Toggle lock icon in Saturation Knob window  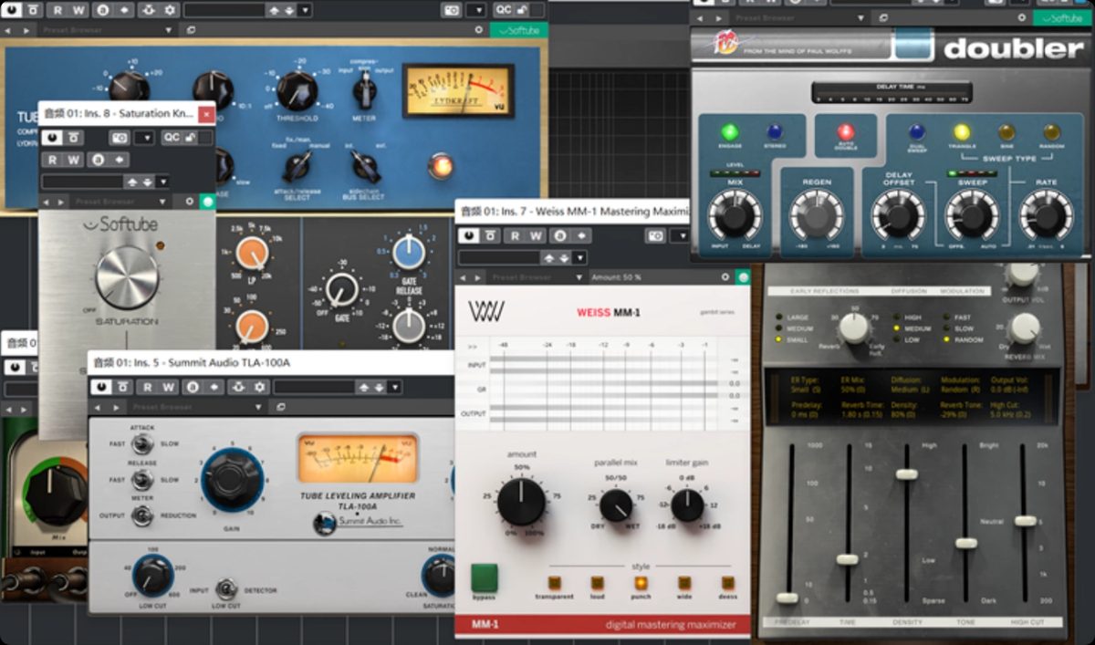click(x=189, y=138)
